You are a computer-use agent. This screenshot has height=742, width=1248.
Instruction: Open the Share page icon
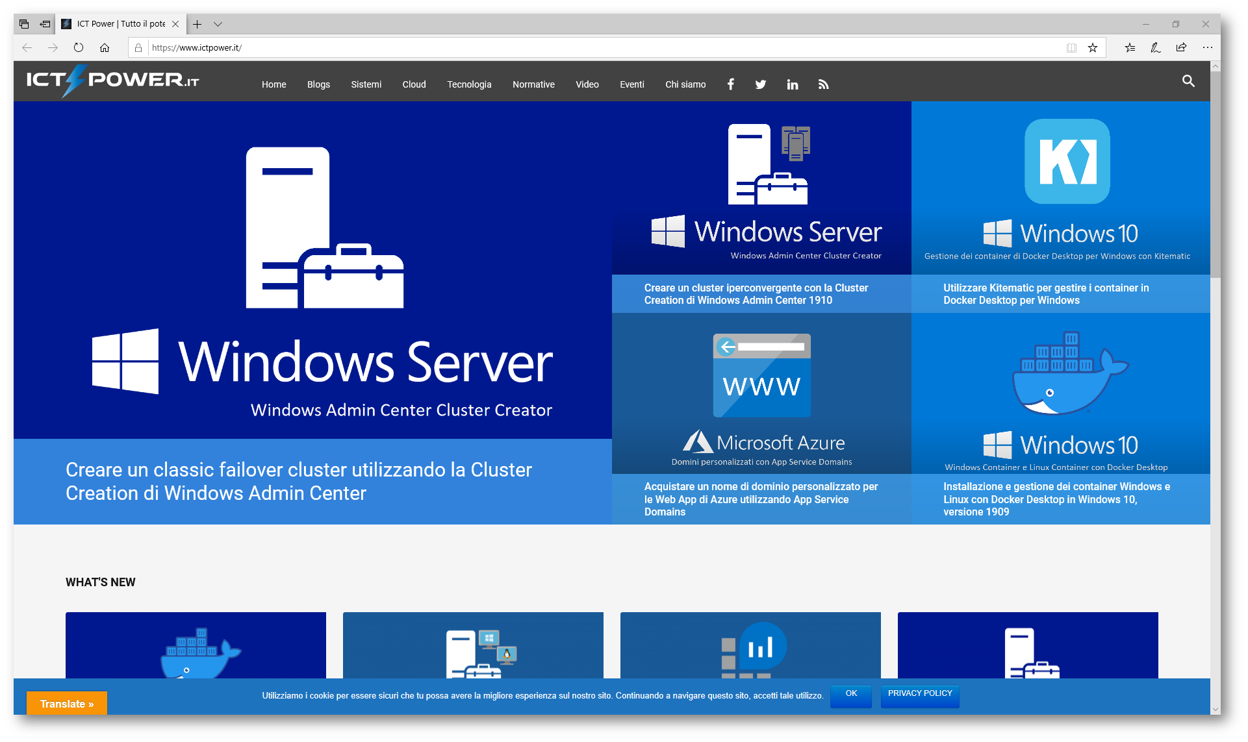tap(1181, 47)
